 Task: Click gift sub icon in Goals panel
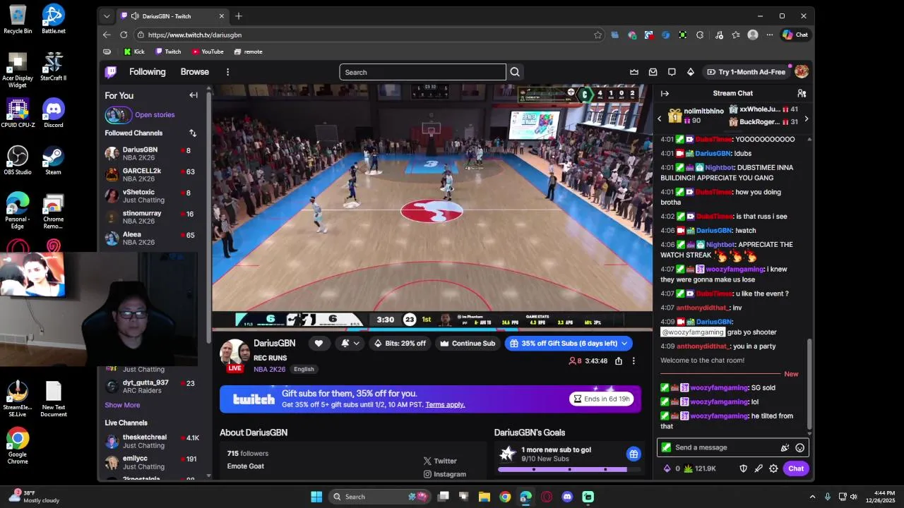[634, 454]
